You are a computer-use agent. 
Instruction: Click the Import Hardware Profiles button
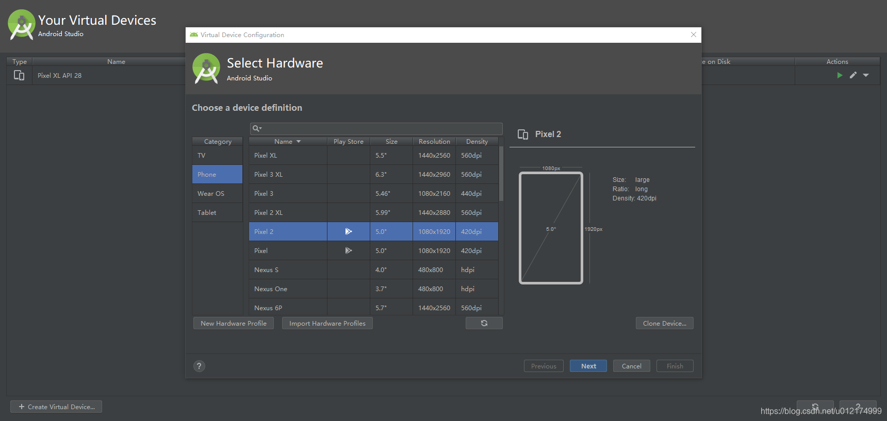tap(327, 323)
